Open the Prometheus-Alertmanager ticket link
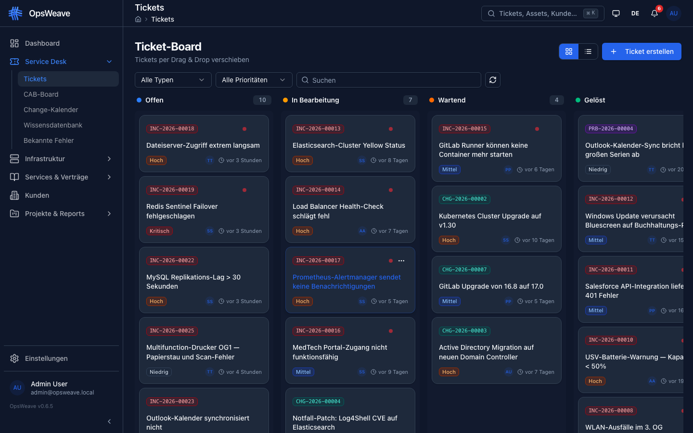The image size is (693, 433). [346, 281]
